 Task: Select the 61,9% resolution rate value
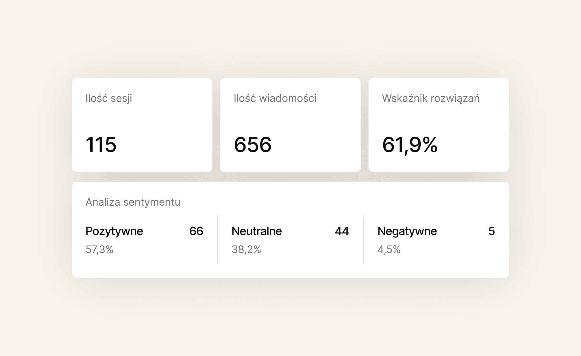[x=410, y=145]
